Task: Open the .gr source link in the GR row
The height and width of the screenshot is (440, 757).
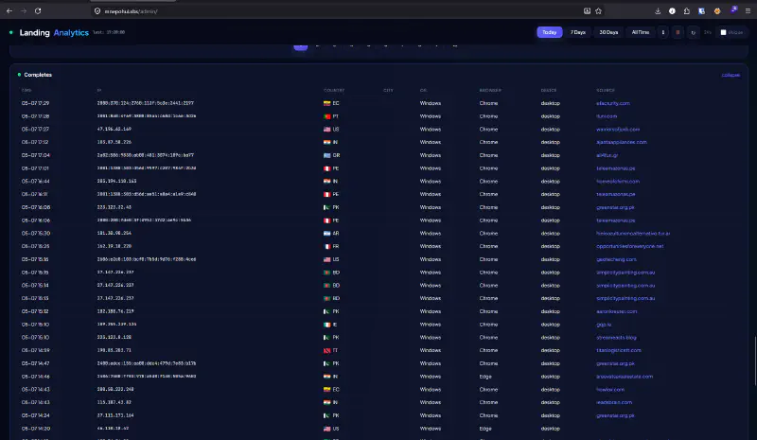Action: coord(607,155)
